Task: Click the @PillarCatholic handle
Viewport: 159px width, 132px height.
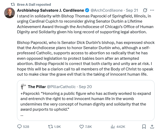Action: (x=61, y=87)
